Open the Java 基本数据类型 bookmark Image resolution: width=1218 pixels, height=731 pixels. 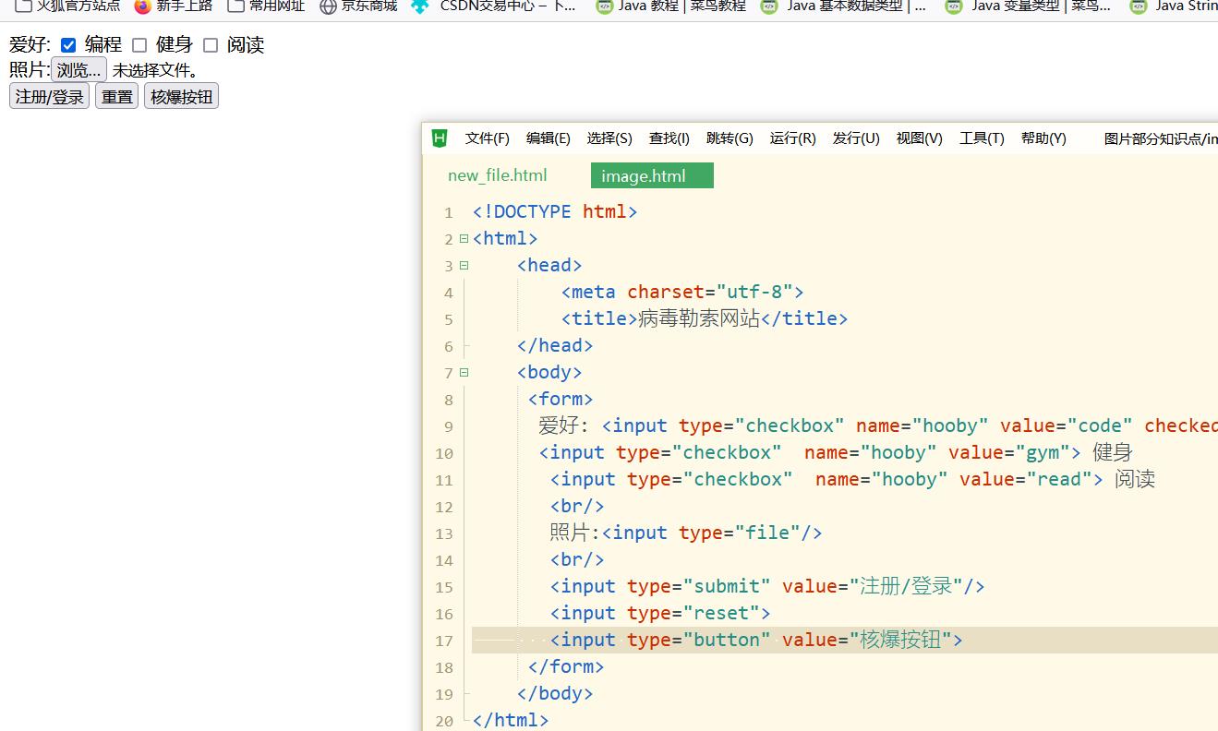click(843, 6)
